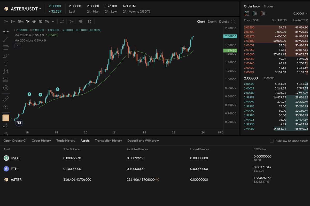Open the Transaction History tab

tap(108, 141)
